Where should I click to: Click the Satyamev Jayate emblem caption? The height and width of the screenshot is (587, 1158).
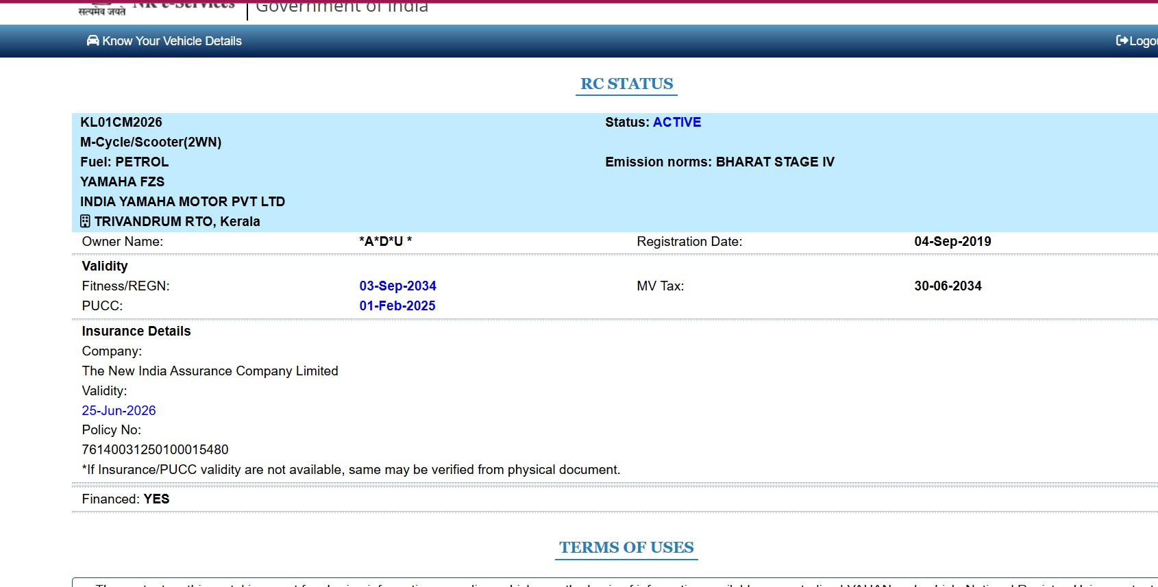pyautogui.click(x=102, y=10)
